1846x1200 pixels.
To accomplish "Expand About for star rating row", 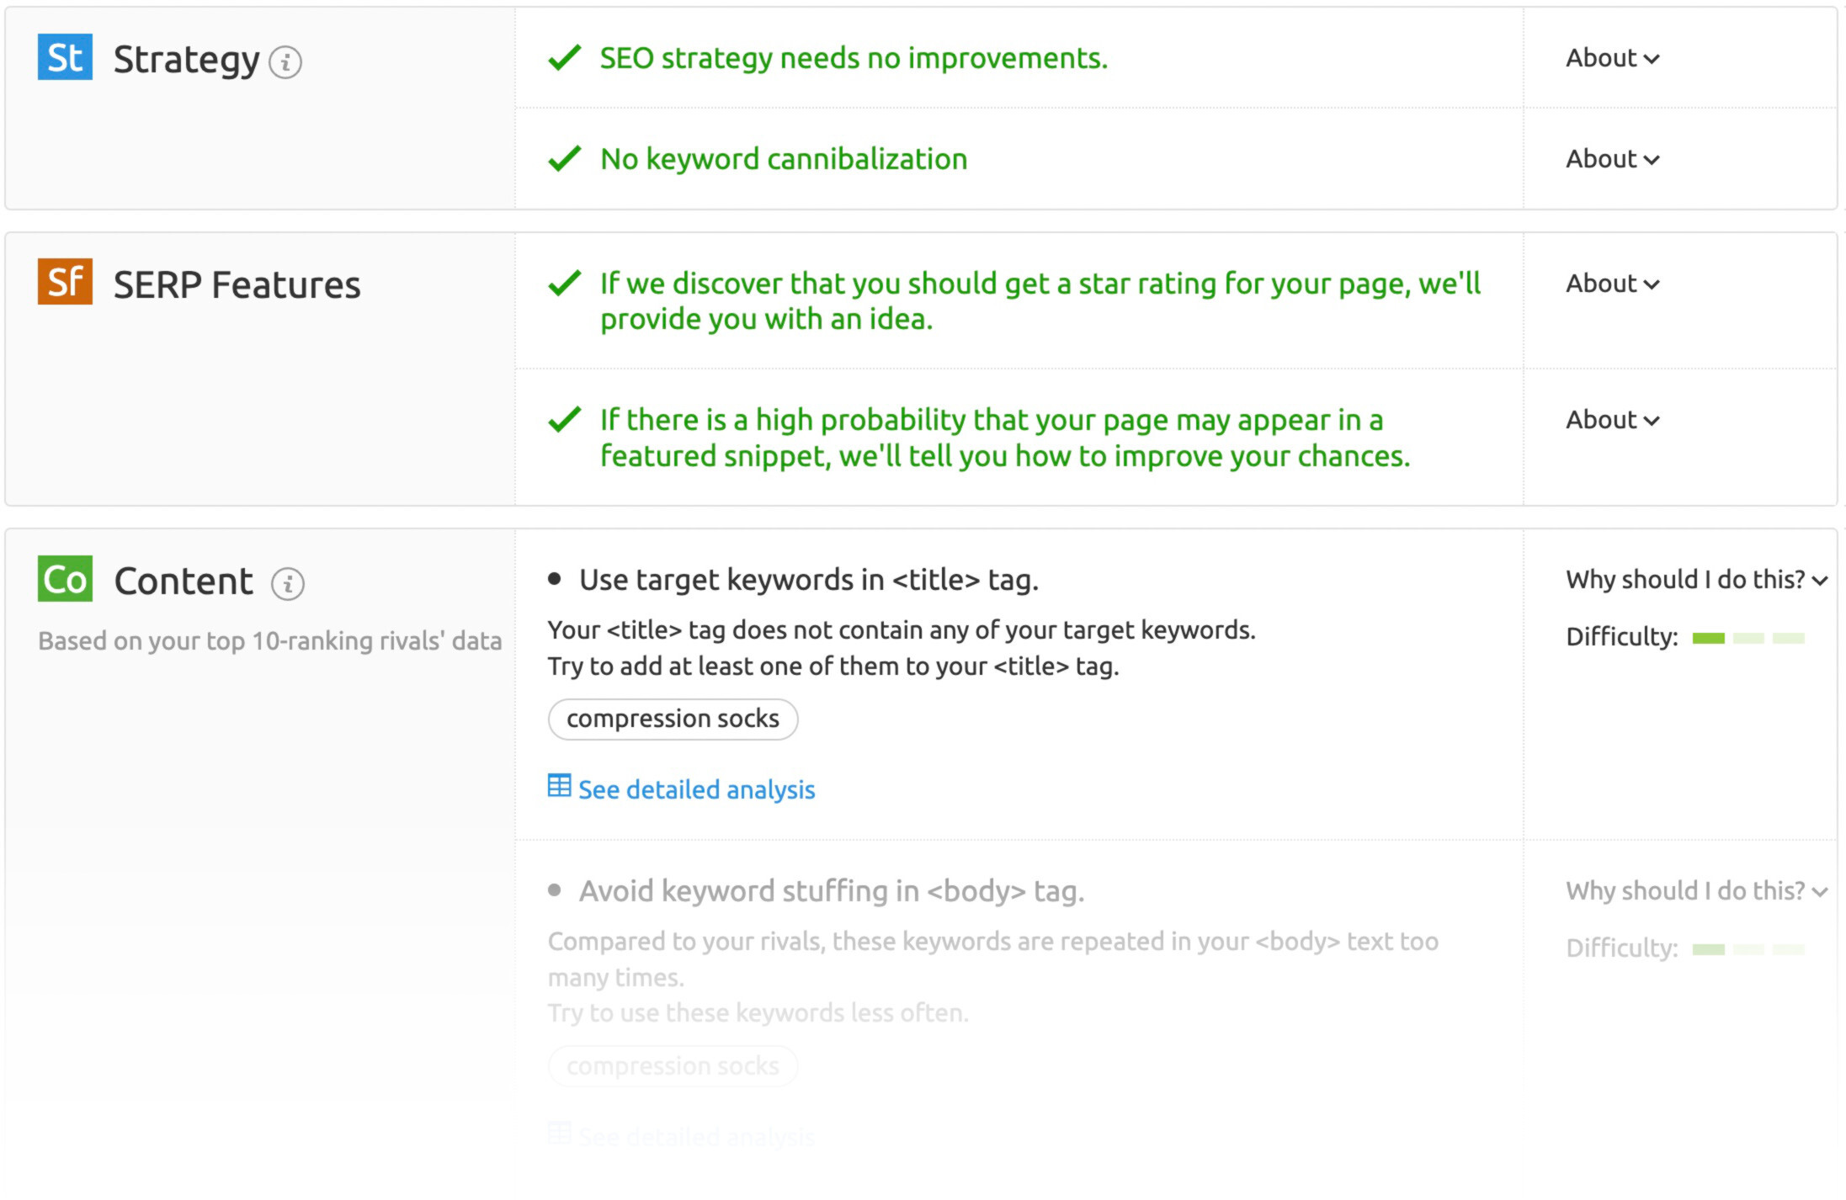I will click(x=1612, y=284).
